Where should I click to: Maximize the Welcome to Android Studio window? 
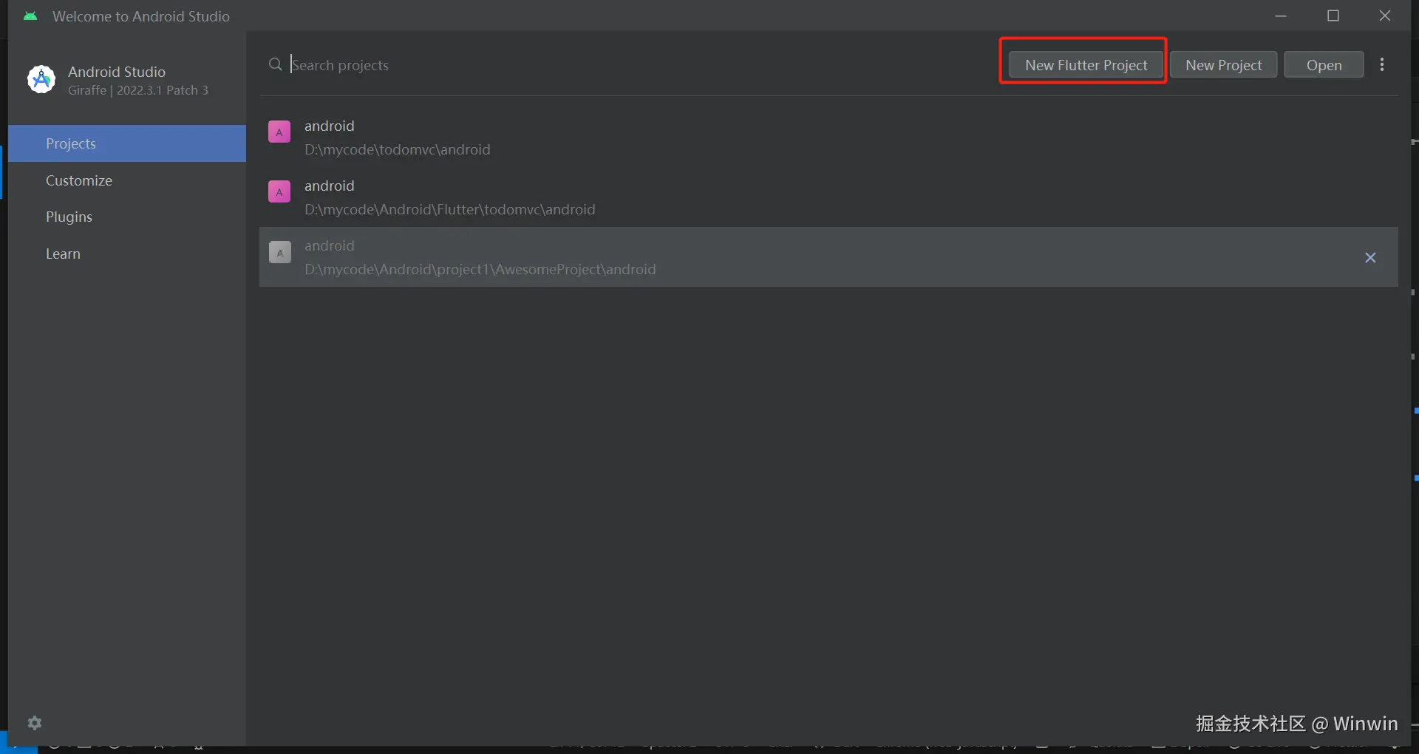pos(1333,16)
